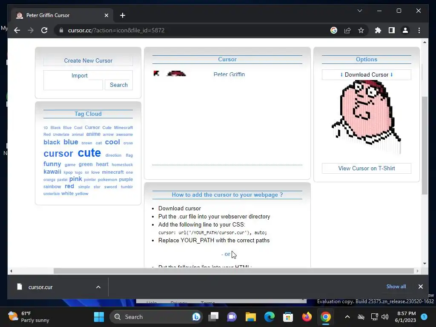The height and width of the screenshot is (327, 436).
Task: Open Bing chat icon in taskbar search
Action: pyautogui.click(x=196, y=317)
